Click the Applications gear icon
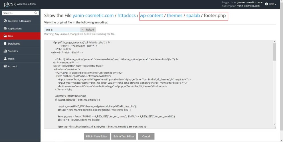Viewport: 283px width, 142px height. click(5, 29)
